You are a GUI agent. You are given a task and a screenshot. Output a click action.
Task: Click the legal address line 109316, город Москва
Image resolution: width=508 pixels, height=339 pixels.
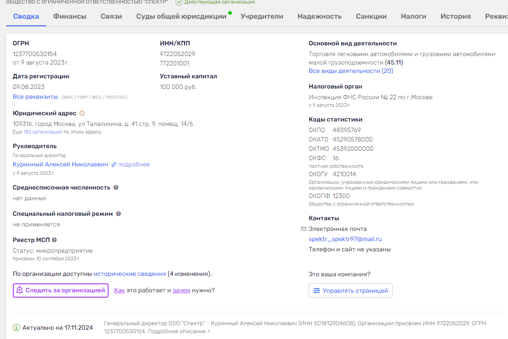click(x=103, y=124)
